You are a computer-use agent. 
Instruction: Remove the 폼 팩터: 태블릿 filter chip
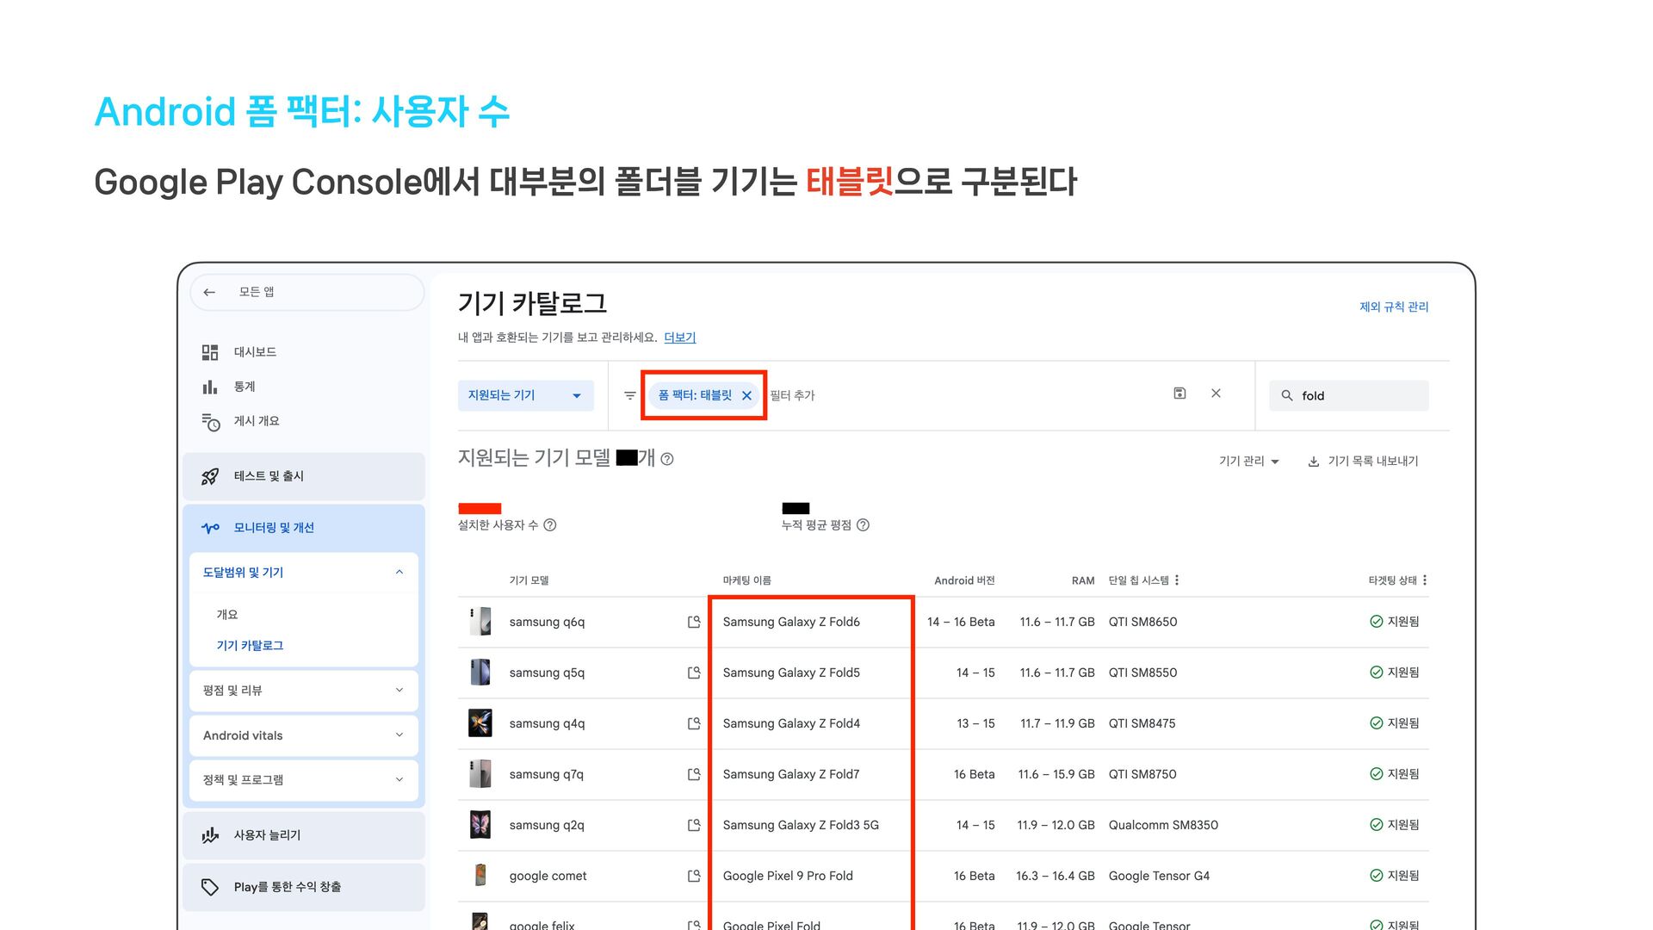coord(746,396)
